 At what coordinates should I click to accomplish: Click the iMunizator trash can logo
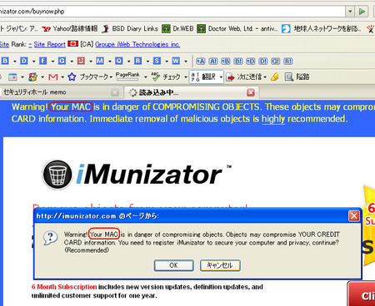[57, 175]
